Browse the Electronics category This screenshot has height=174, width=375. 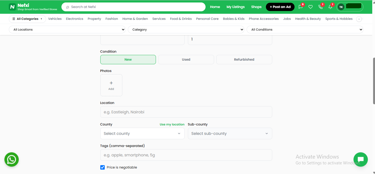pos(74,19)
